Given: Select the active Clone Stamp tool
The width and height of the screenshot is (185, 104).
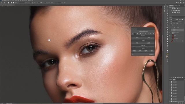Looking at the screenshot, I should (x=167, y=29).
